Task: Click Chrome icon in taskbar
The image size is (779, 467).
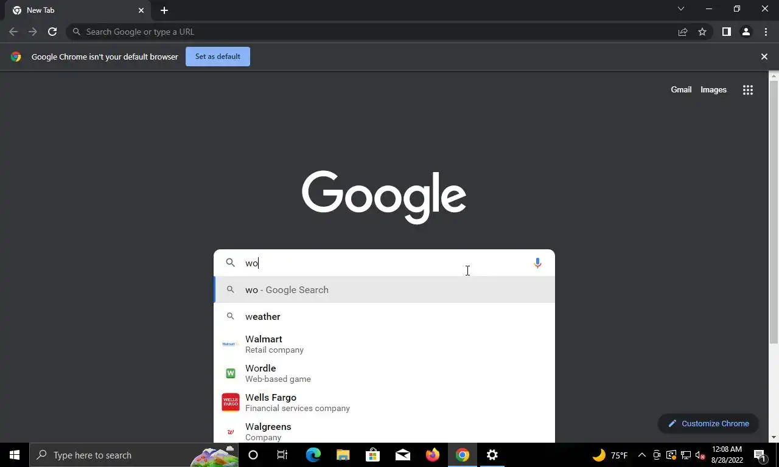Action: [463, 455]
